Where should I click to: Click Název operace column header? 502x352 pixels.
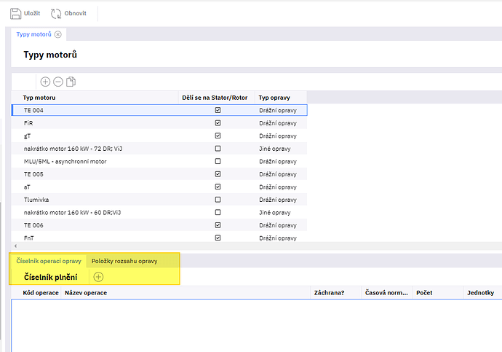click(x=86, y=292)
